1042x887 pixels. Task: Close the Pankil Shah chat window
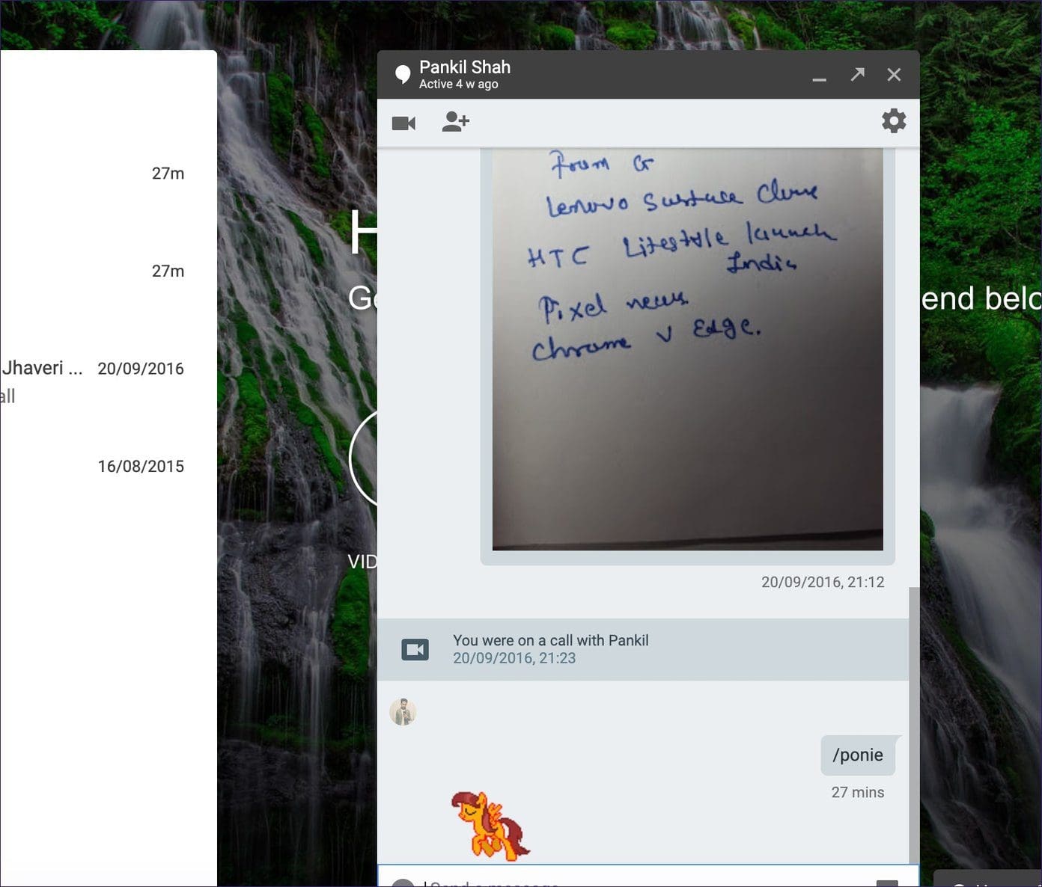(894, 75)
